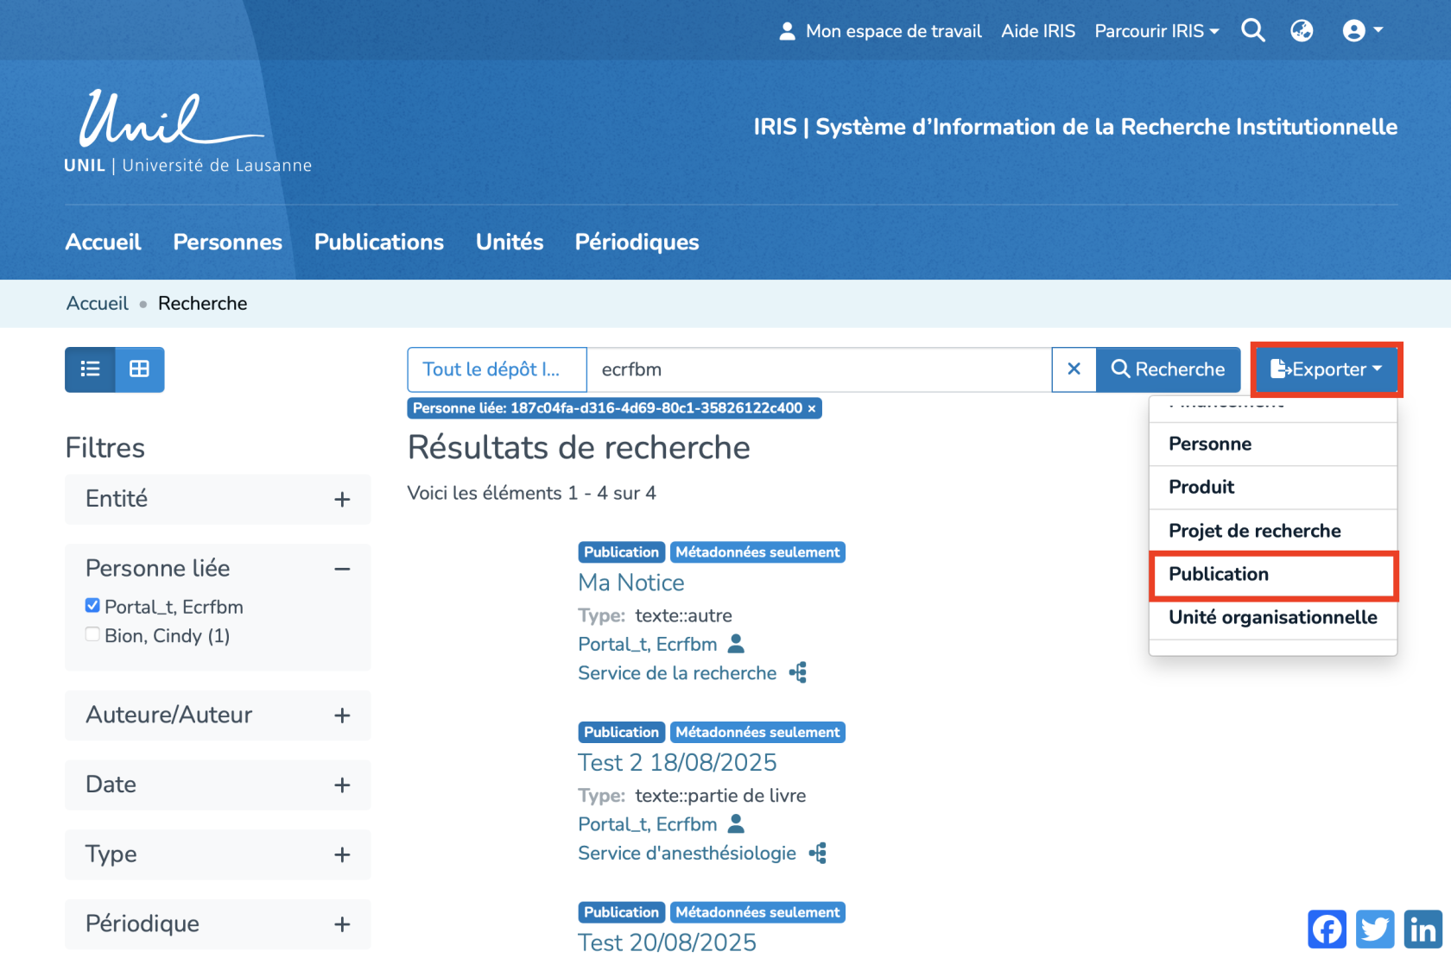Open the Parcourir IRIS dropdown
Image resolution: width=1451 pixels, height=958 pixels.
click(x=1156, y=31)
